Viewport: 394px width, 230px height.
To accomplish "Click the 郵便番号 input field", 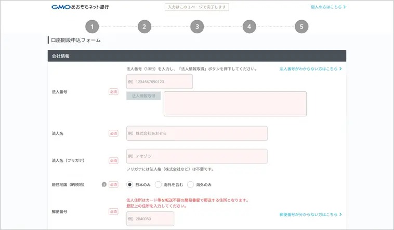I will (150, 219).
